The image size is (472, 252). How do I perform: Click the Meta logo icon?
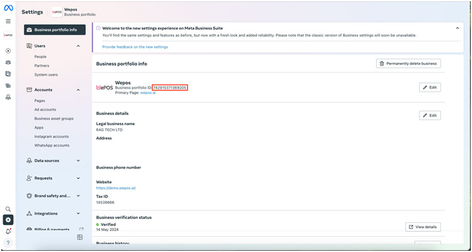pyautogui.click(x=8, y=8)
